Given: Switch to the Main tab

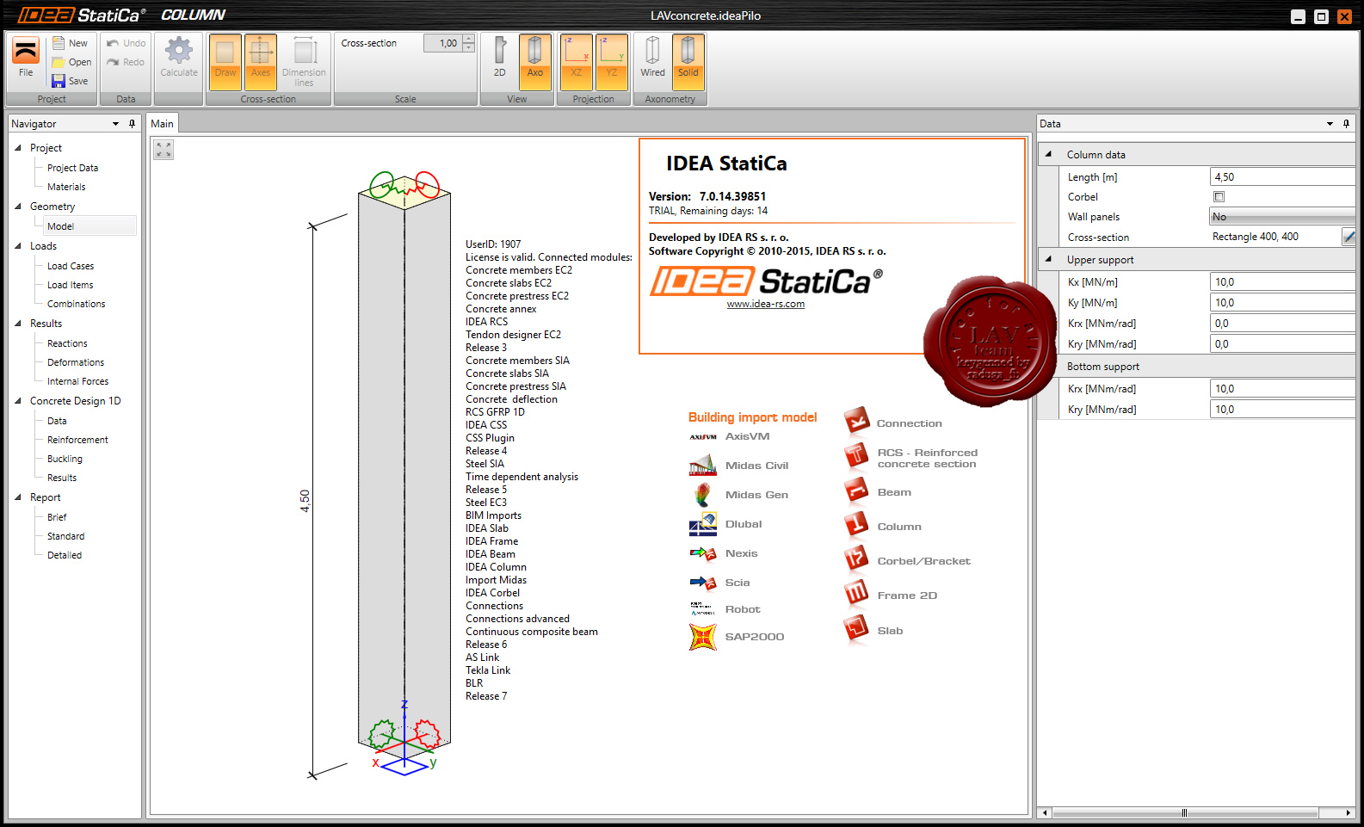Looking at the screenshot, I should 162,124.
